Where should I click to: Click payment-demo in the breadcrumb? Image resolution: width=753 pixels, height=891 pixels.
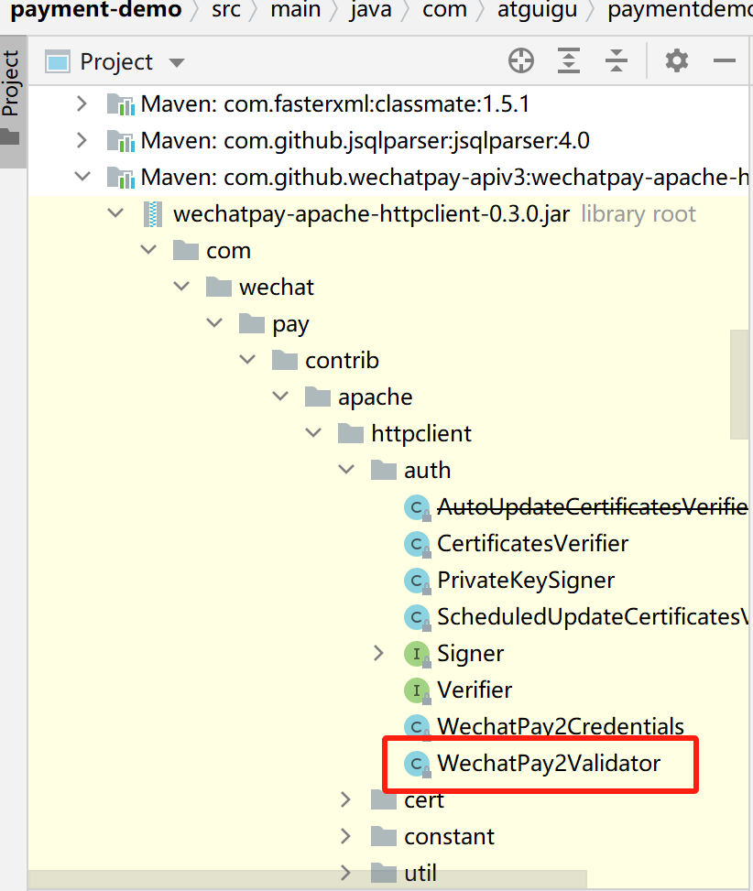96,10
